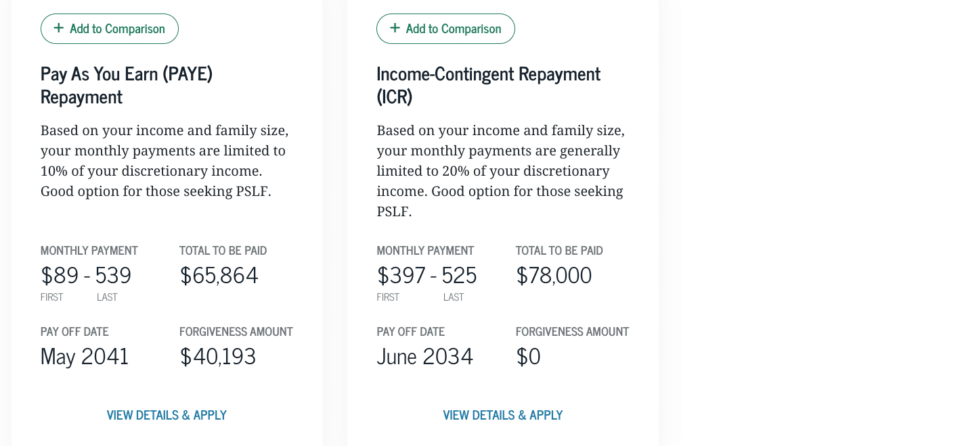Add PAYE Repayment plan to comparison
962x446 pixels.
tap(110, 28)
